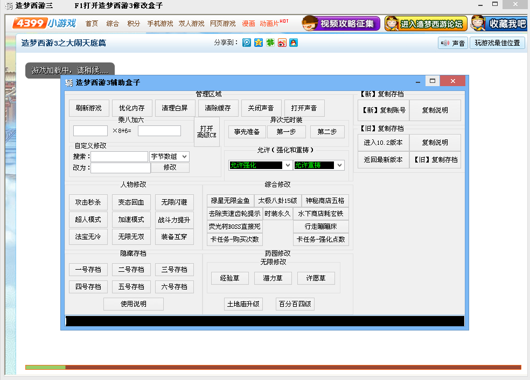The height and width of the screenshot is (380, 530).
Task: Click the 搜索 input field
Action: tap(119, 157)
